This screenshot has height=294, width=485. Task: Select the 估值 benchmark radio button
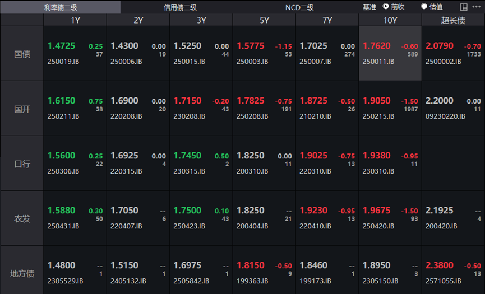coord(424,7)
